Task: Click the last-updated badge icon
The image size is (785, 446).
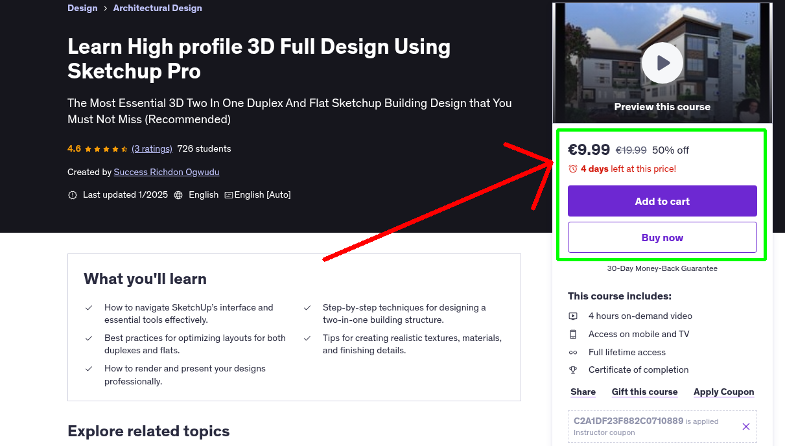Action: point(73,195)
